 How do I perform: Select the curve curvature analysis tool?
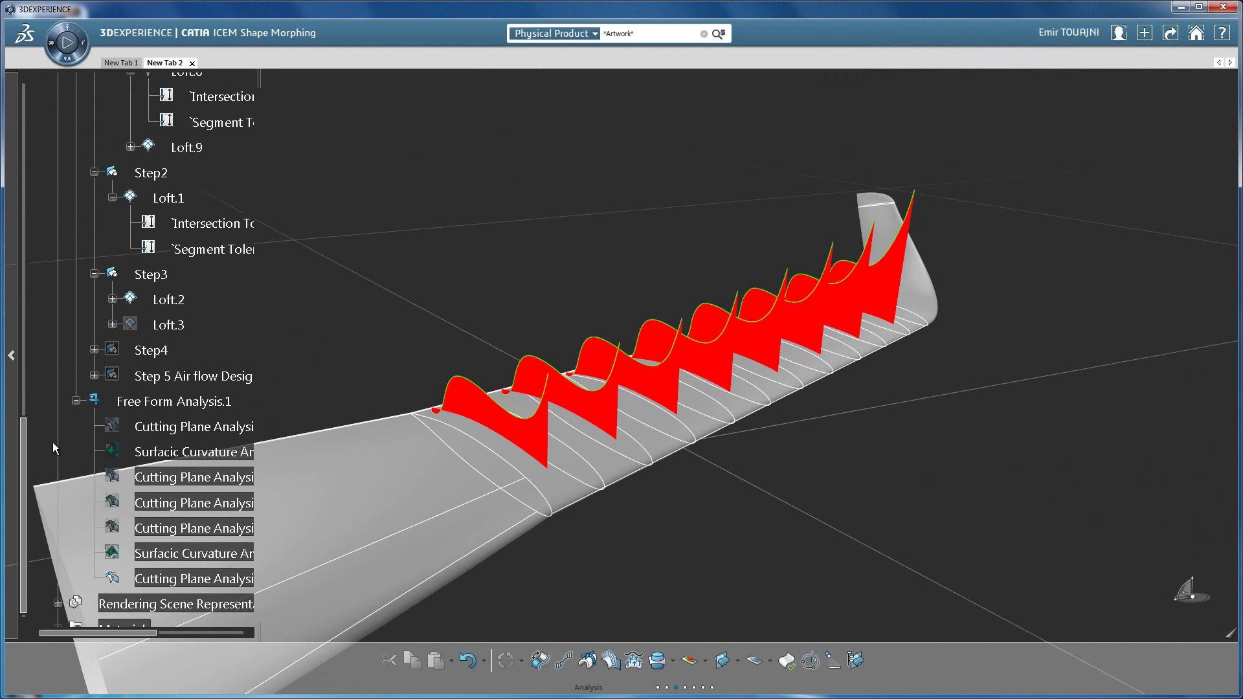(564, 660)
